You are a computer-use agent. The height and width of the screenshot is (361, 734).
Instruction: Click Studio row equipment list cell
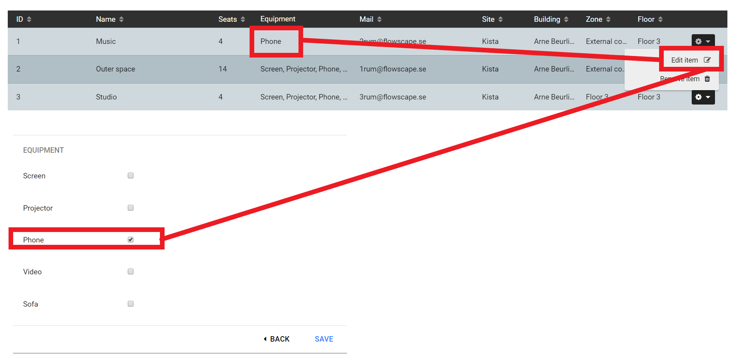pyautogui.click(x=304, y=97)
